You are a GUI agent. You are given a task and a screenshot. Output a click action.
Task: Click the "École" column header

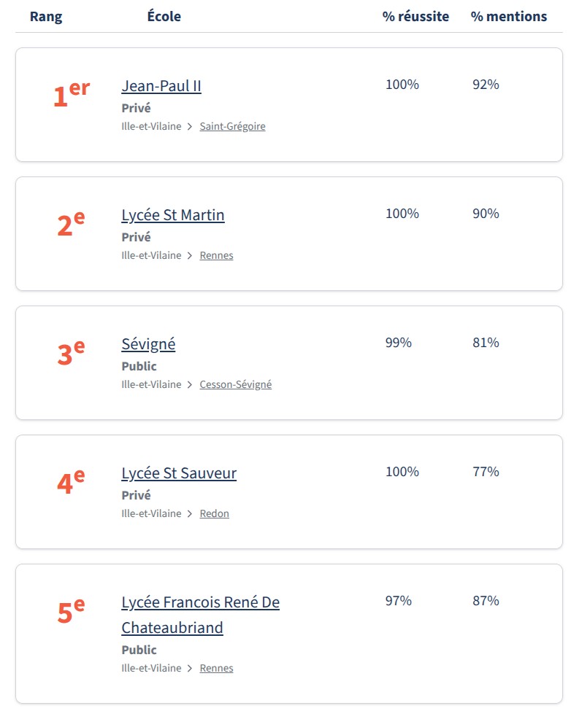click(164, 16)
